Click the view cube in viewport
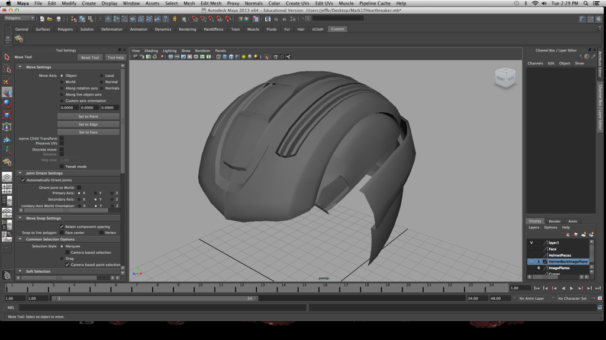The width and height of the screenshot is (606, 340). (x=505, y=77)
